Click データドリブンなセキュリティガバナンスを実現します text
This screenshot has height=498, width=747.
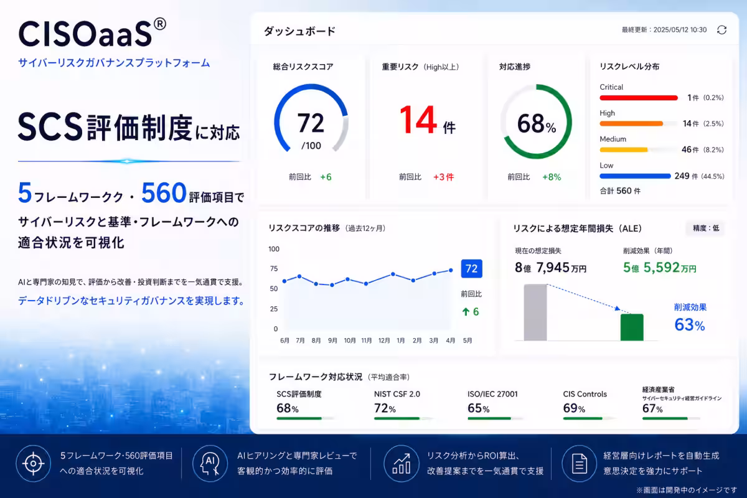pos(131,301)
